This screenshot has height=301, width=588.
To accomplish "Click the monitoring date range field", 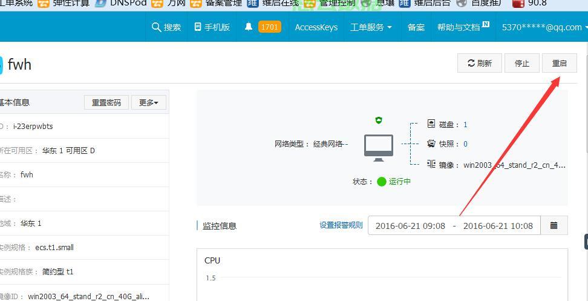I will tap(454, 225).
